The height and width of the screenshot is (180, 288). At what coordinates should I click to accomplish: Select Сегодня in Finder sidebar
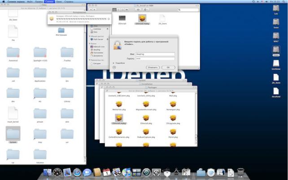click(95, 63)
